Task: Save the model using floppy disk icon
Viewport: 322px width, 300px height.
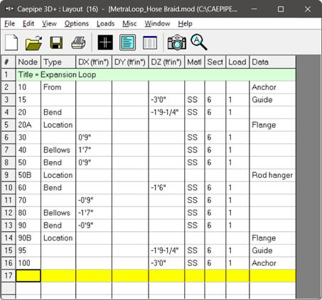Action: 56,43
